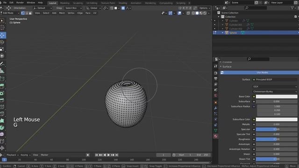Play the animation forward

(x=108, y=155)
